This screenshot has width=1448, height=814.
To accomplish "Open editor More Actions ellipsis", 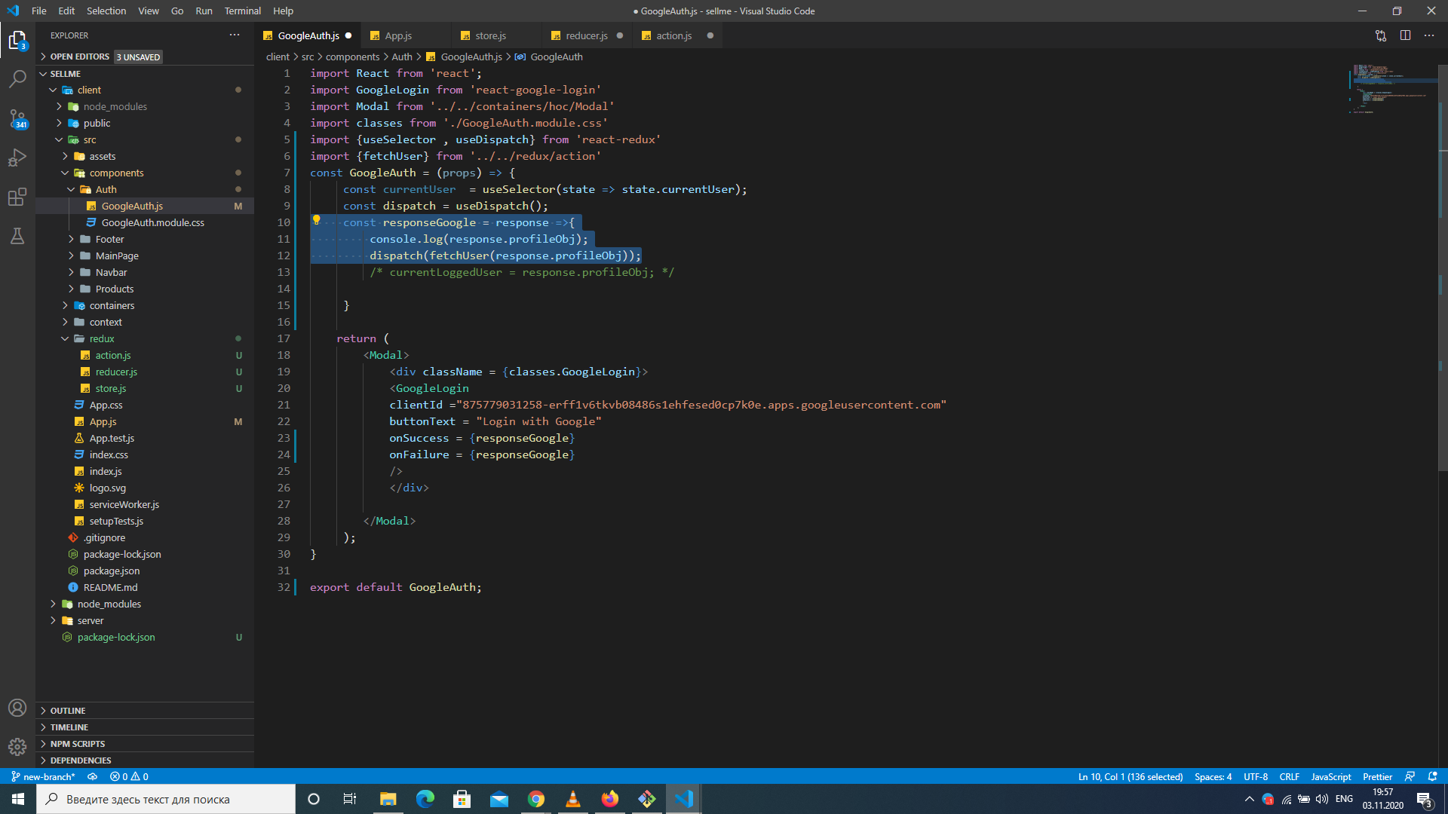I will [1429, 35].
